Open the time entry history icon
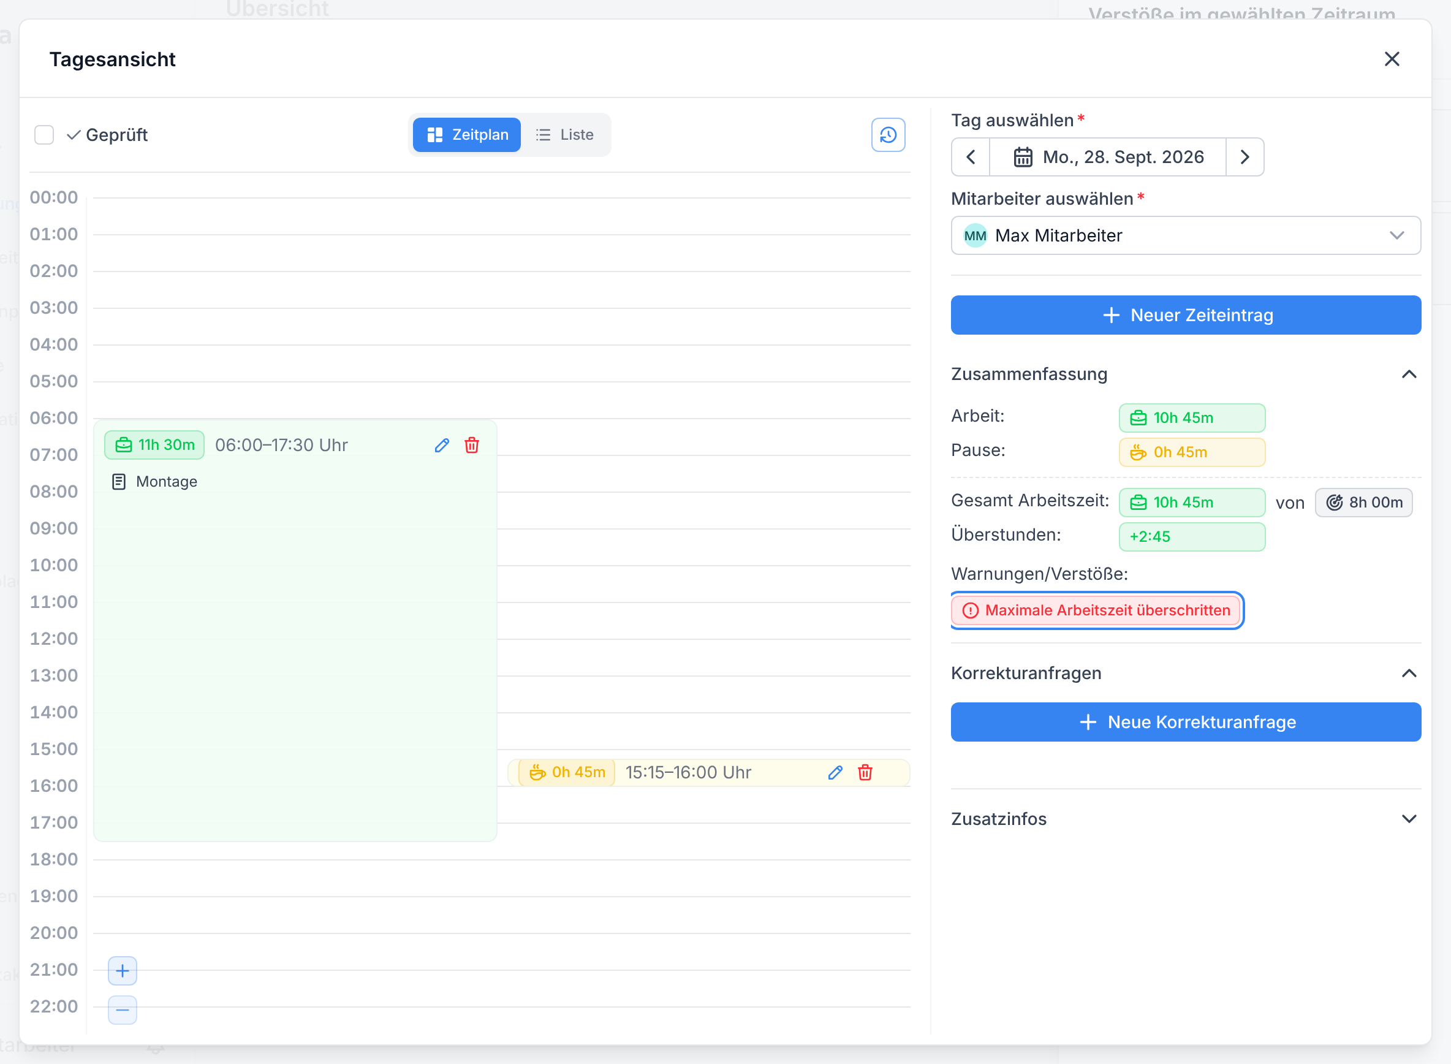Viewport: 1451px width, 1064px height. (x=888, y=135)
